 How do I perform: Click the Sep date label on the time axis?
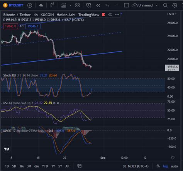point(103,158)
